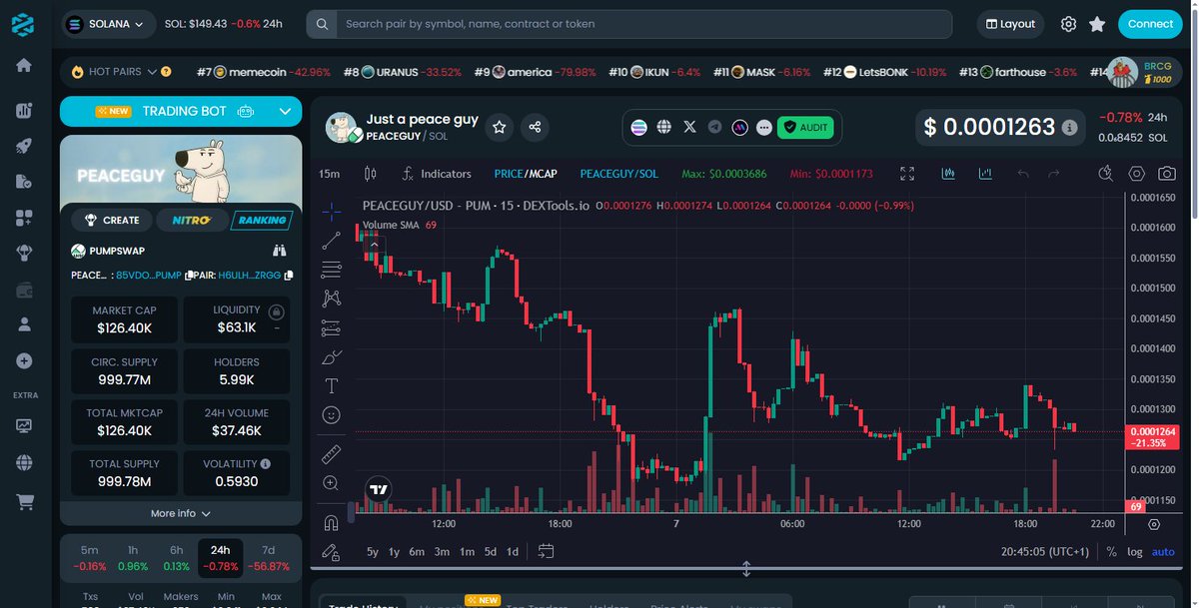Open the airdrop parachute sidebar icon
The width and height of the screenshot is (1199, 608).
[24, 254]
